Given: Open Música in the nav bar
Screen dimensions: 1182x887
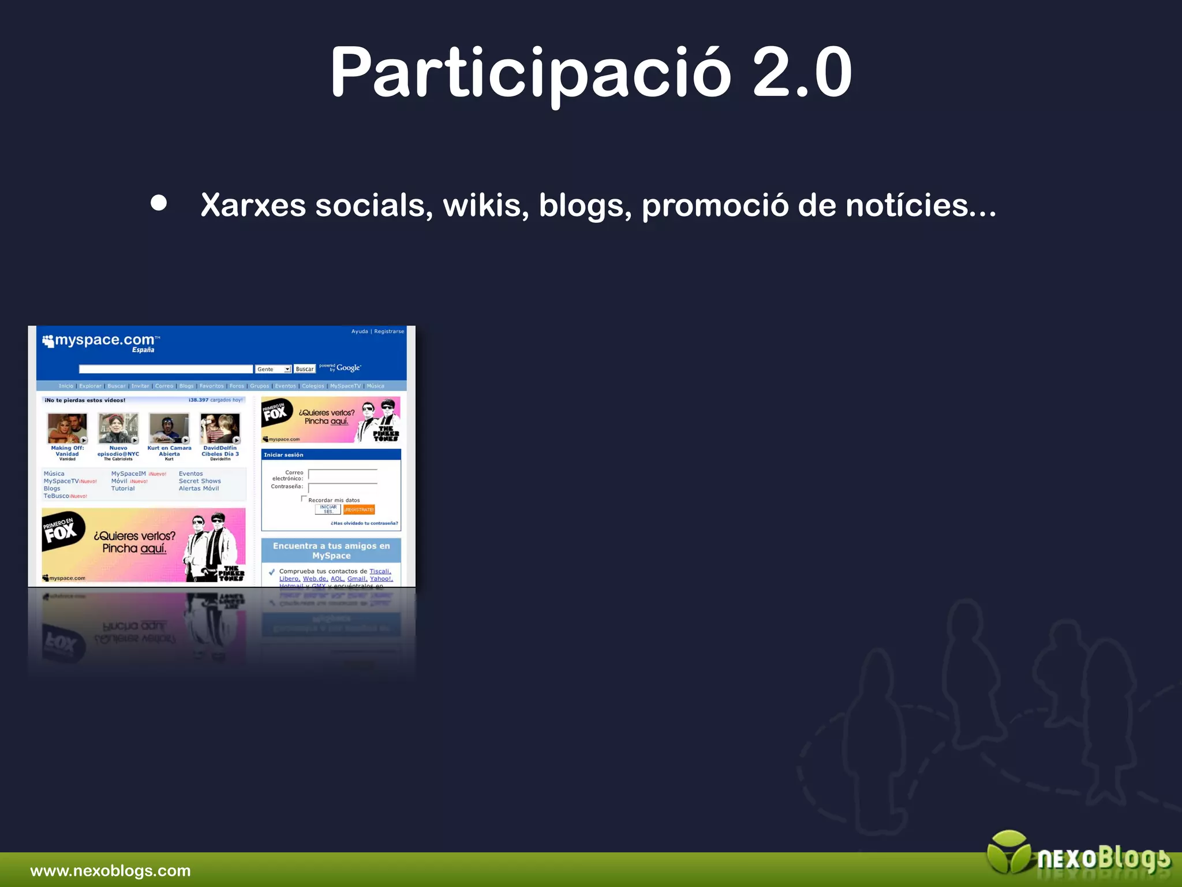Looking at the screenshot, I should [375, 386].
